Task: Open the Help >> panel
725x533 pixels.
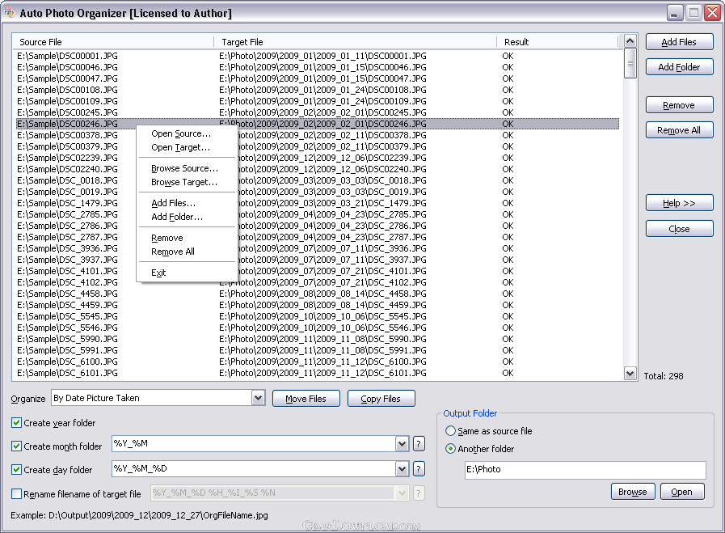Action: coord(679,203)
